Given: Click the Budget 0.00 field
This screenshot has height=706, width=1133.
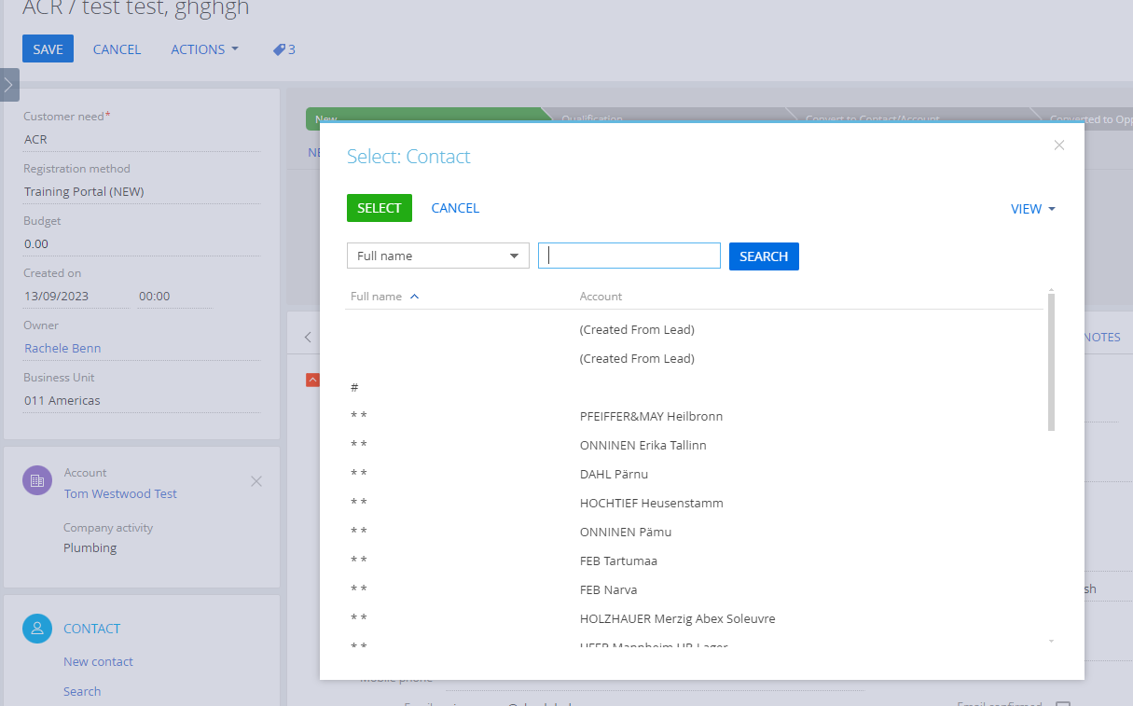Looking at the screenshot, I should coord(141,243).
